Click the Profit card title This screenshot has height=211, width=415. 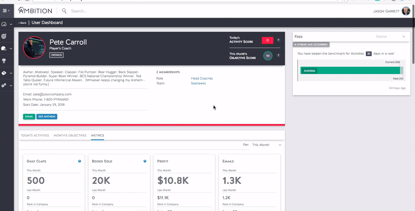click(163, 161)
